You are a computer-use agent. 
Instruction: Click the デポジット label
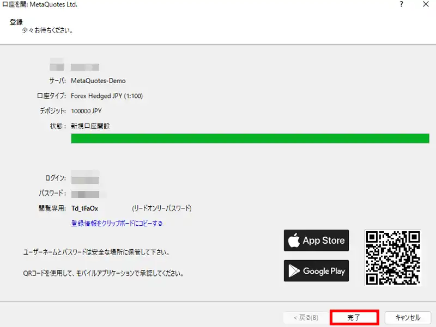[x=53, y=111]
